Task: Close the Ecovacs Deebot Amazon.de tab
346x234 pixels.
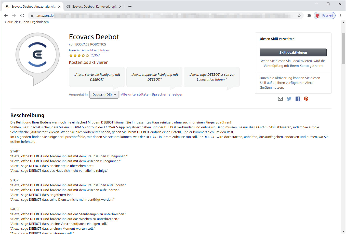Action: [x=59, y=7]
